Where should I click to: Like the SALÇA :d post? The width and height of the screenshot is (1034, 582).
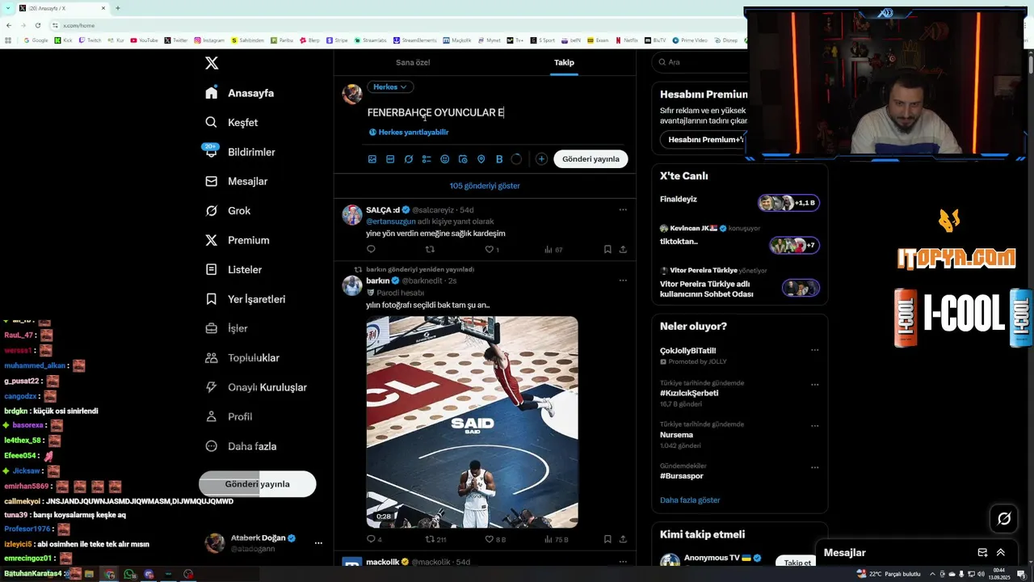[492, 250]
